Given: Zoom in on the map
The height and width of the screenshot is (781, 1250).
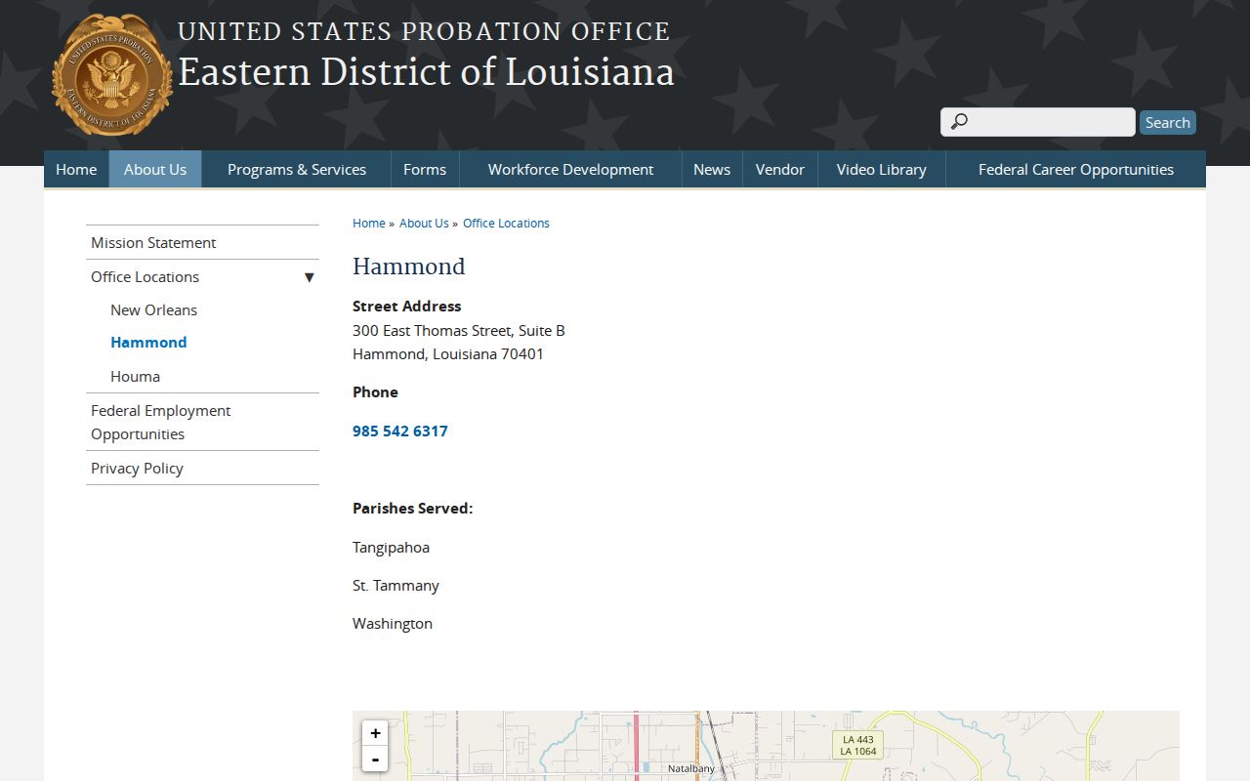Looking at the screenshot, I should 375,733.
